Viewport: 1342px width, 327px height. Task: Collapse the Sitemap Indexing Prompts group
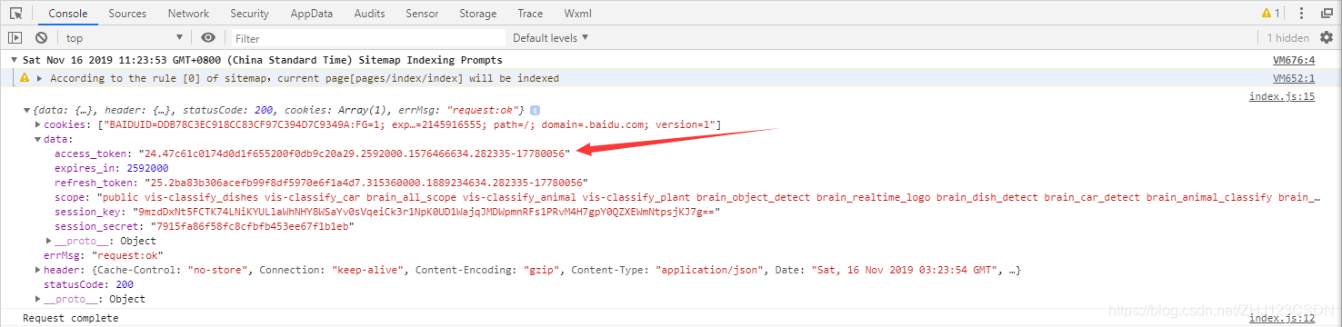point(15,60)
